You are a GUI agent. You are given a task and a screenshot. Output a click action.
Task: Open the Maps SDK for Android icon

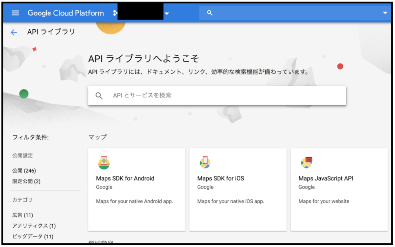pos(104,162)
